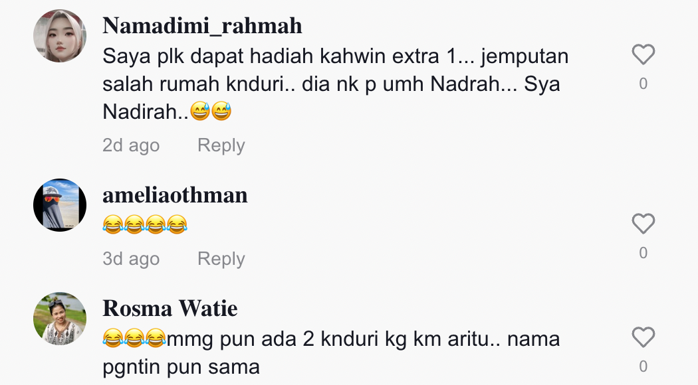Open the Namadimi_rahmah username link
The width and height of the screenshot is (698, 385).
click(202, 26)
